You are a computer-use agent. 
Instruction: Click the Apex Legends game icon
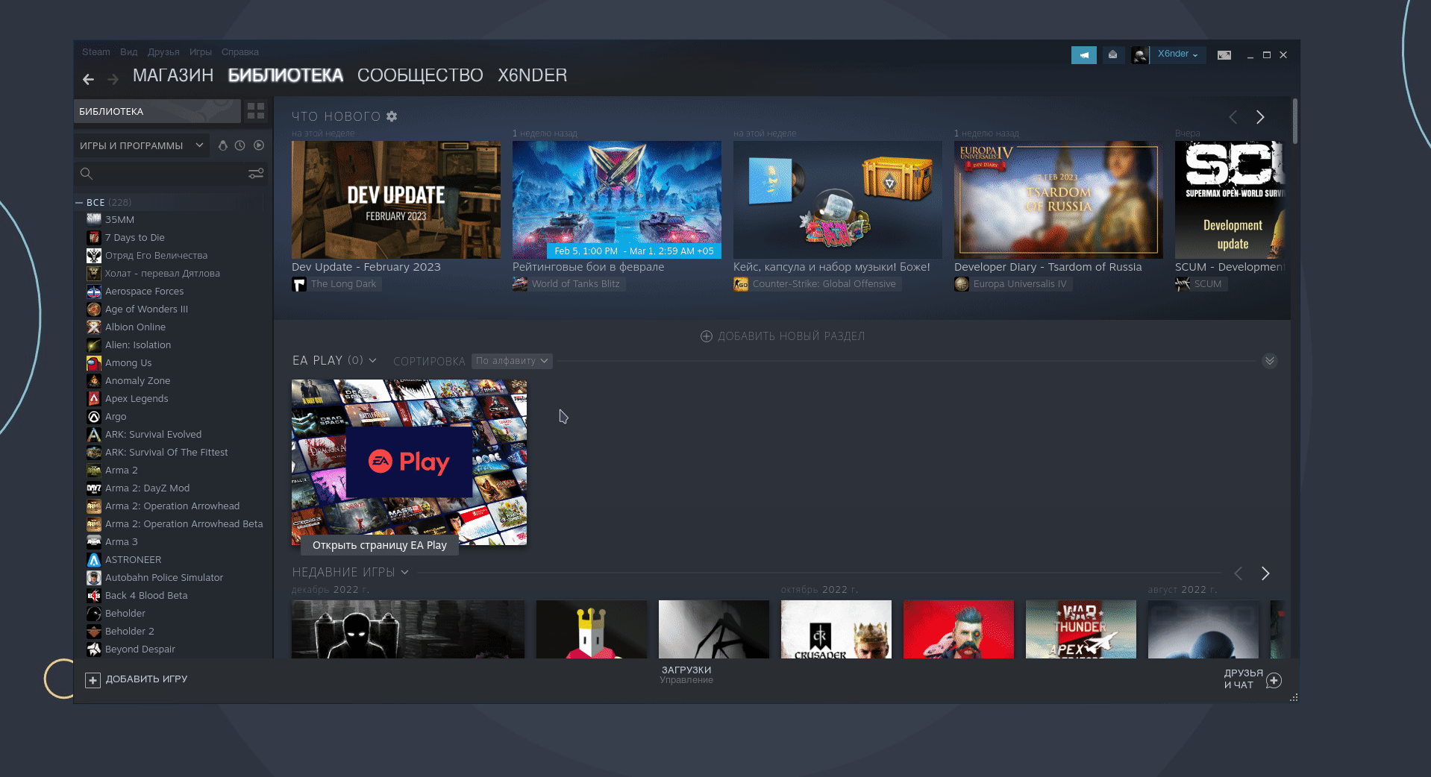[x=94, y=399]
